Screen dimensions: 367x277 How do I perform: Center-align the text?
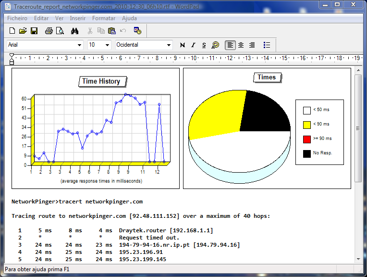point(241,45)
